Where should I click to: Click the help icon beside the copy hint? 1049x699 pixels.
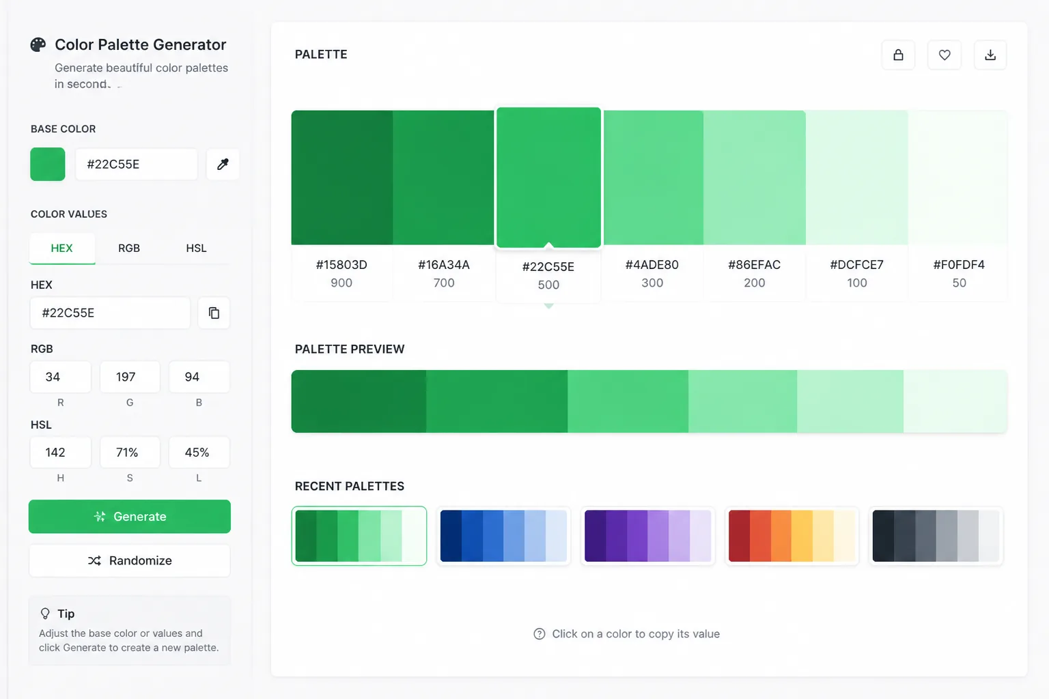click(x=540, y=634)
